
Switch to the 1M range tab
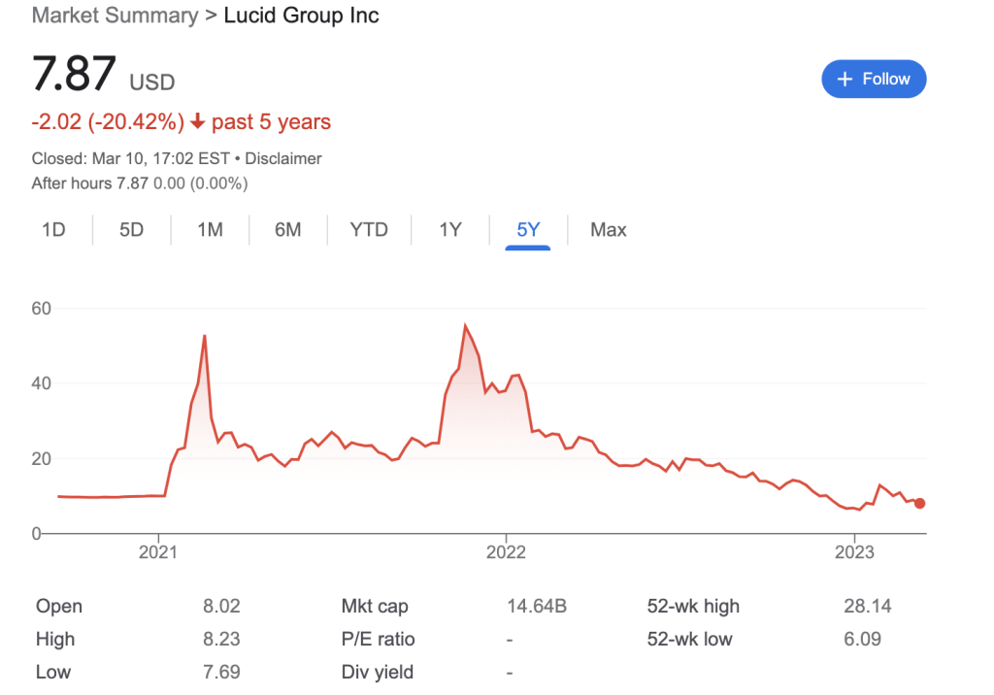[x=210, y=230]
